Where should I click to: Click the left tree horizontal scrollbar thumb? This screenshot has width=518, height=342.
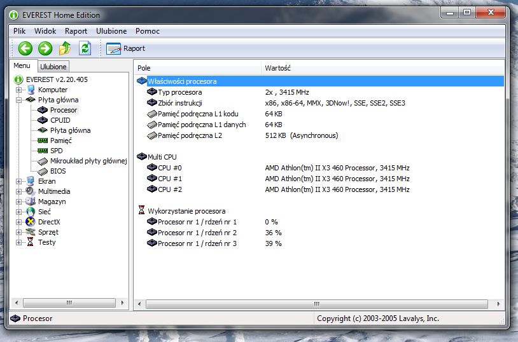click(69, 303)
